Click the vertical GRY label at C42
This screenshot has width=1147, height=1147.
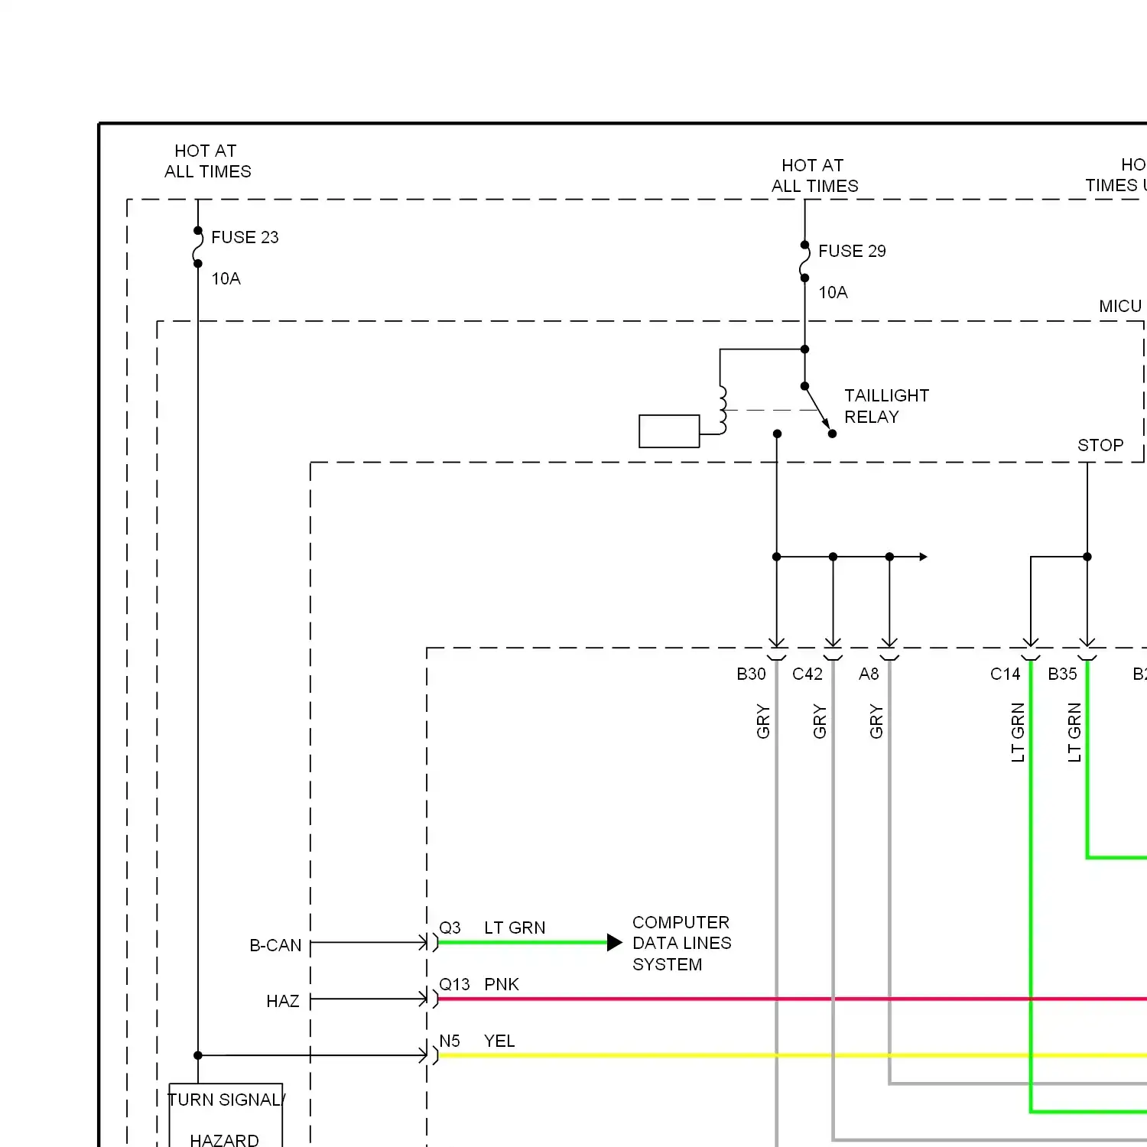point(820,722)
